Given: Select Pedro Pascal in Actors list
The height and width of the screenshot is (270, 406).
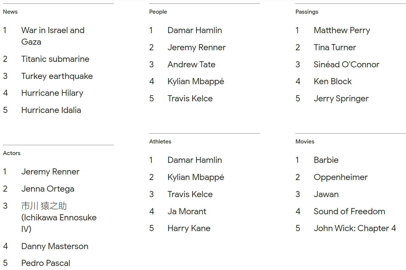Looking at the screenshot, I should 46,263.
